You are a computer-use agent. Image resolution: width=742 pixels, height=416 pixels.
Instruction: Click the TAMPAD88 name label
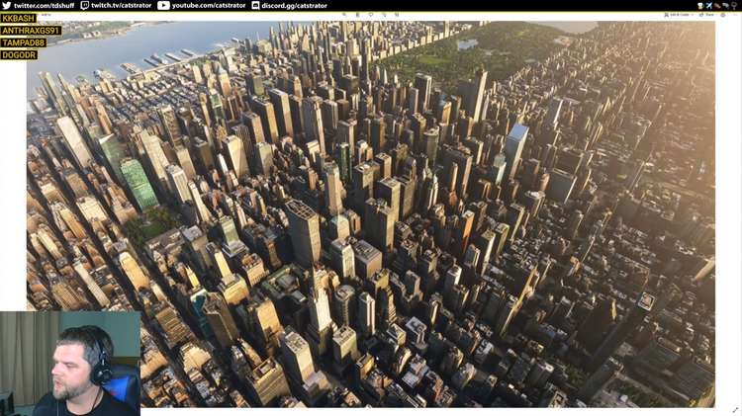(23, 42)
